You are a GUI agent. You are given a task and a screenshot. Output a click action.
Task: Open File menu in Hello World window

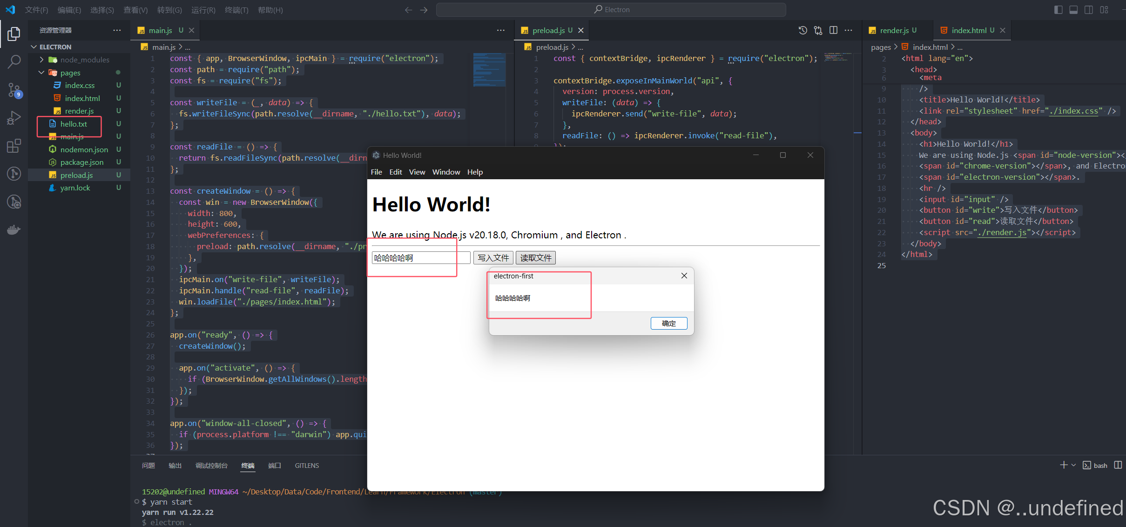376,172
